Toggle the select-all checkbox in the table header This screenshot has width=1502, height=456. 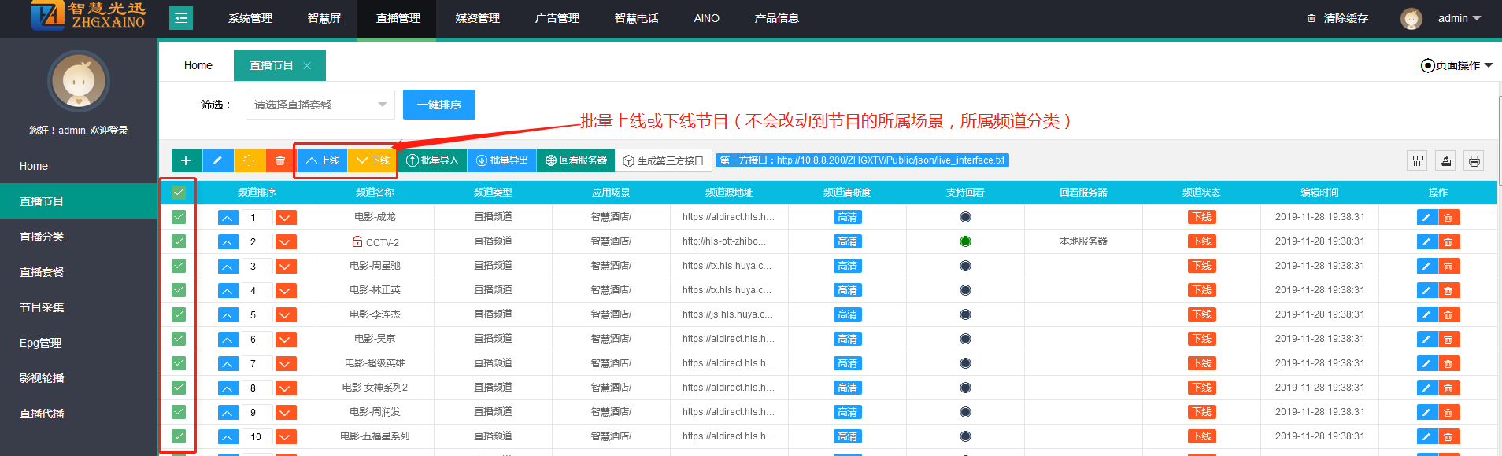tap(179, 192)
